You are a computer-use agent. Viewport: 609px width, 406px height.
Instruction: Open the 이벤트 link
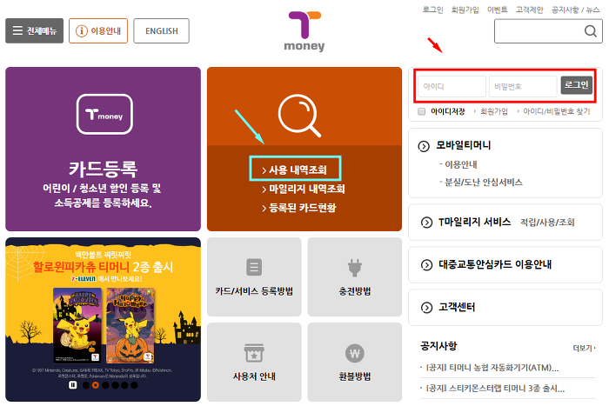[x=497, y=10]
